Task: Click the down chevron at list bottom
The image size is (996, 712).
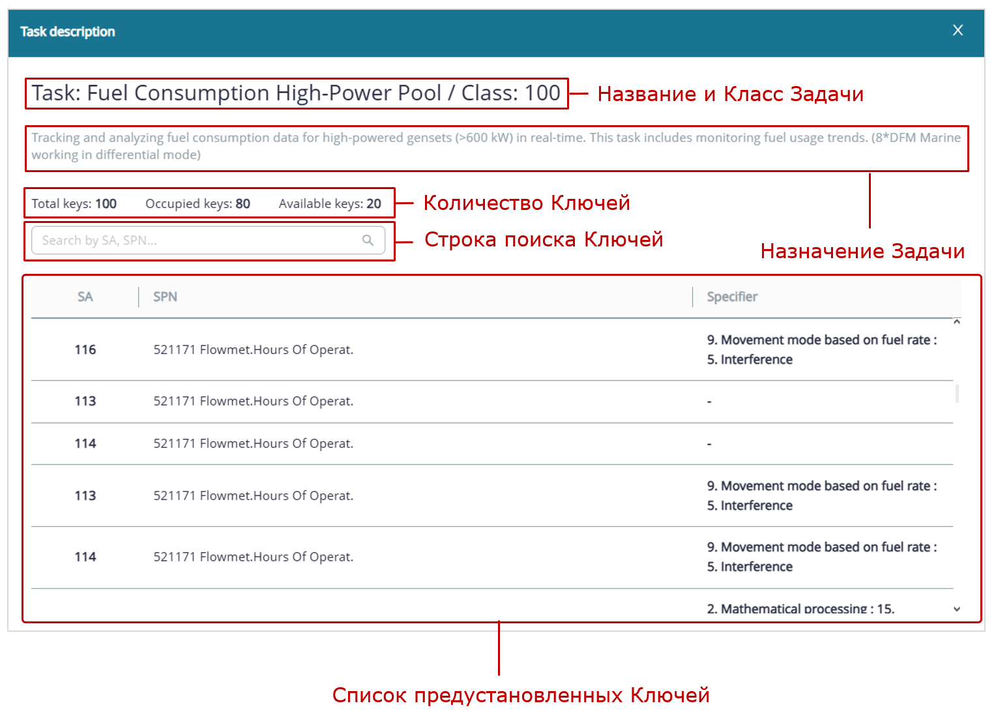Action: [x=957, y=608]
